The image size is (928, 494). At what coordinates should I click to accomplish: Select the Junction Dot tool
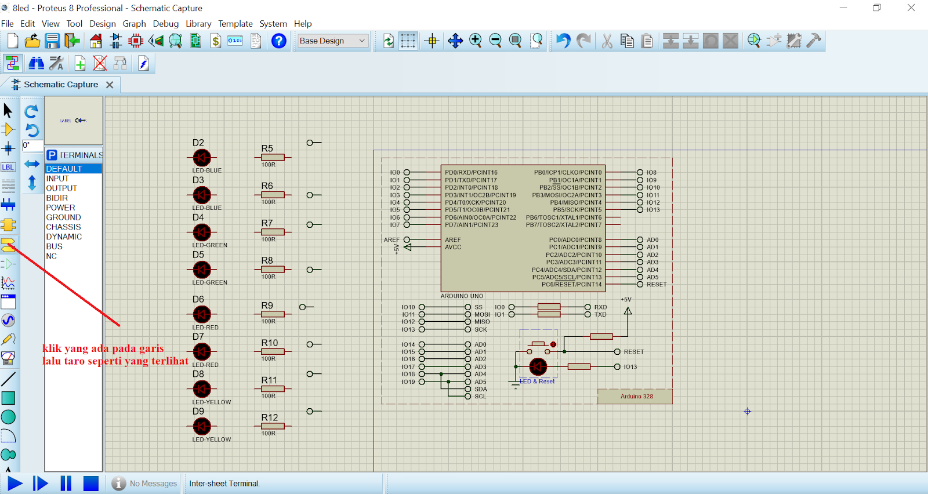click(8, 148)
